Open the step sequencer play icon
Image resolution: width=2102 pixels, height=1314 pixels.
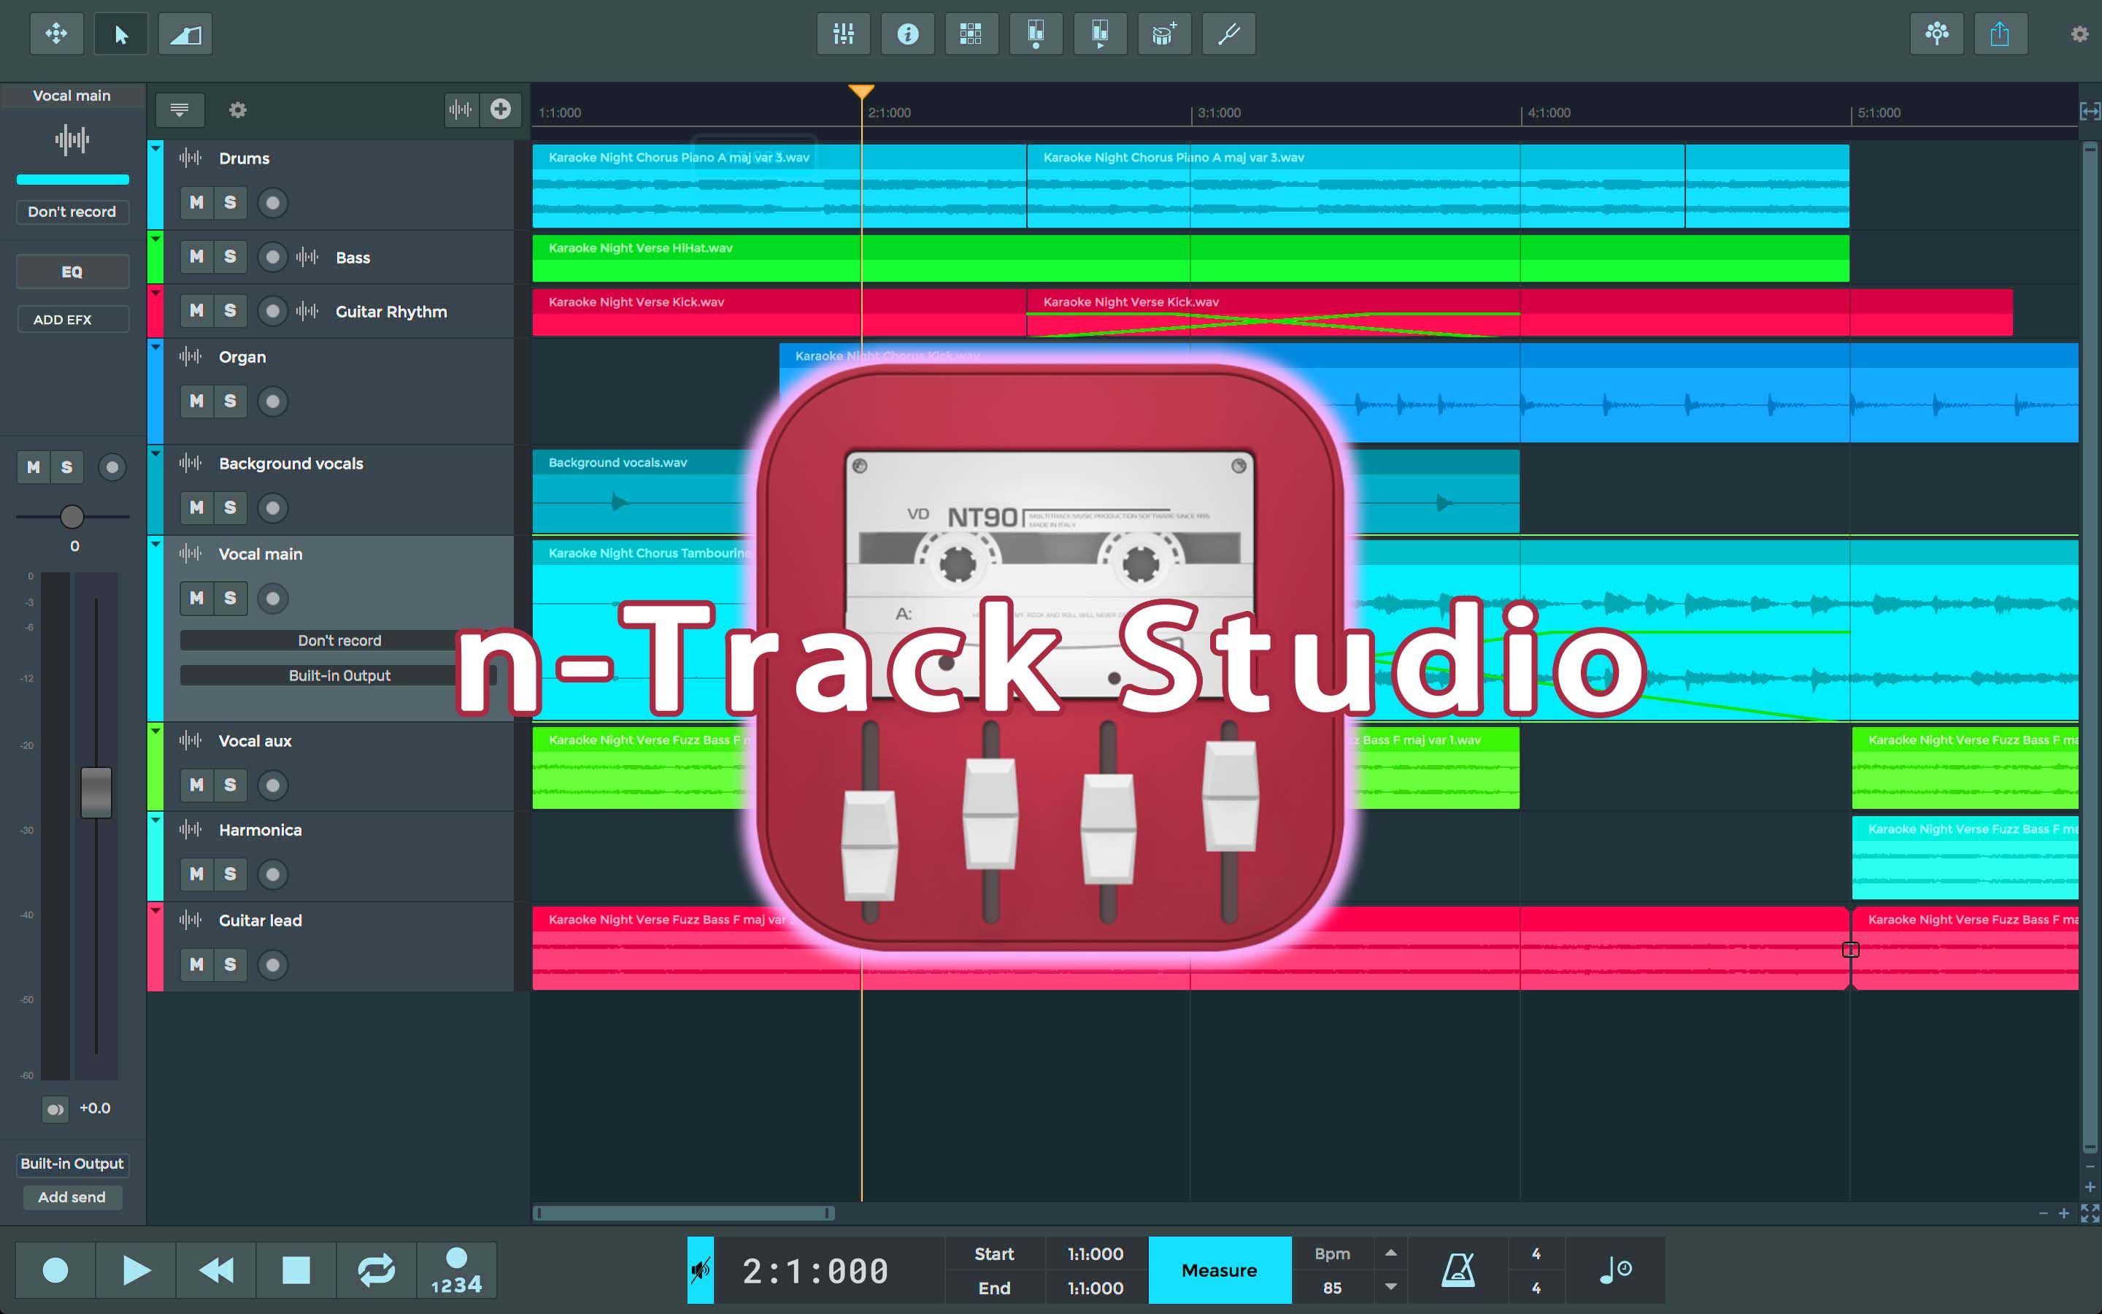coord(1100,34)
